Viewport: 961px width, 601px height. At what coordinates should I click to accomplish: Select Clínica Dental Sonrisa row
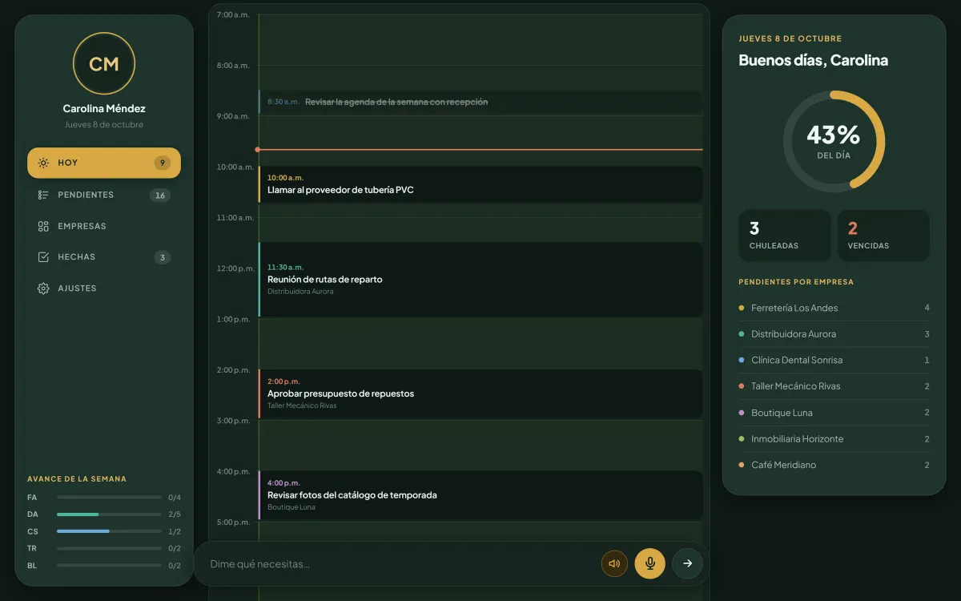834,360
